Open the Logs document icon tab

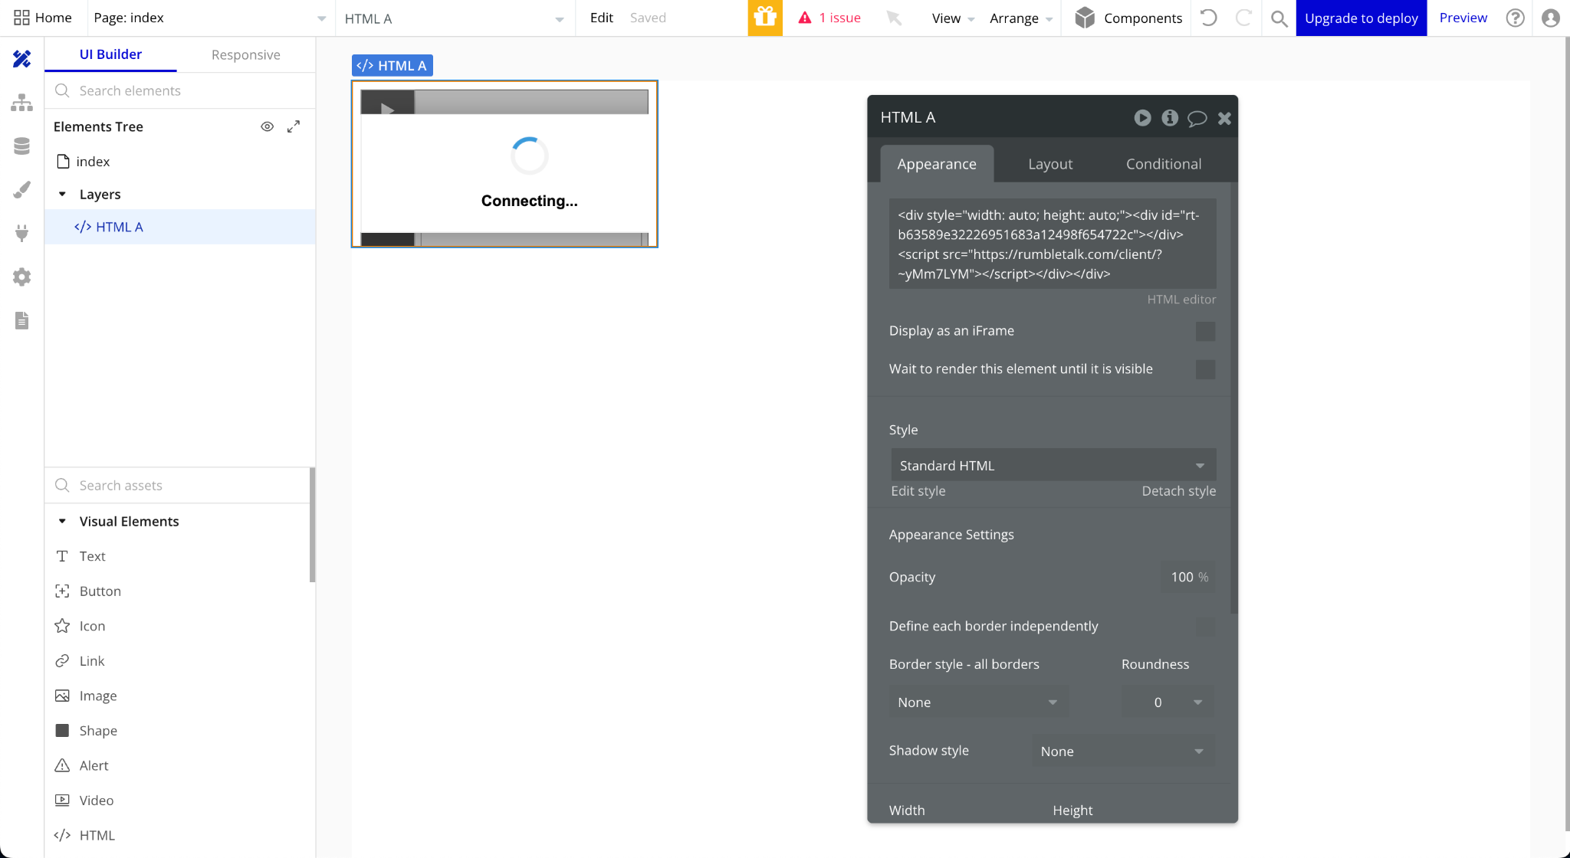pyautogui.click(x=21, y=320)
